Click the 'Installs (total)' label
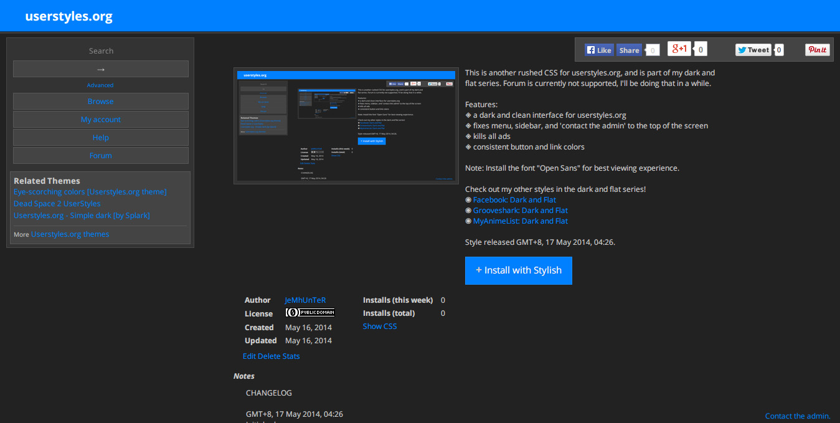840x423 pixels. point(389,313)
